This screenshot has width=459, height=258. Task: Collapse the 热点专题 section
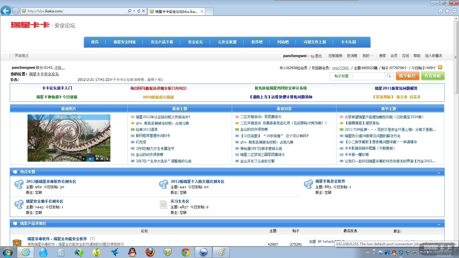439,173
